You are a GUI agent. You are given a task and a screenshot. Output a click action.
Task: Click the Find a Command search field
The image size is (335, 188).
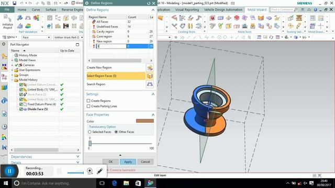tap(284, 9)
